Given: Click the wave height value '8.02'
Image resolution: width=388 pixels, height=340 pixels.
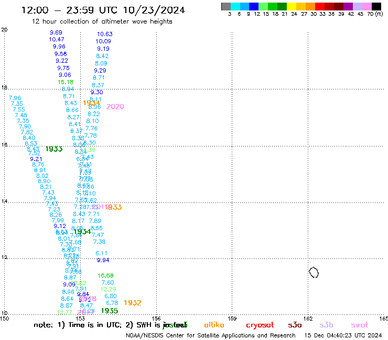Looking at the screenshot, I should (x=42, y=176).
